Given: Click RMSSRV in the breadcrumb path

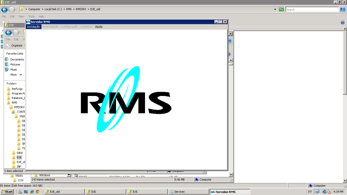Looking at the screenshot, I should click(x=81, y=9).
